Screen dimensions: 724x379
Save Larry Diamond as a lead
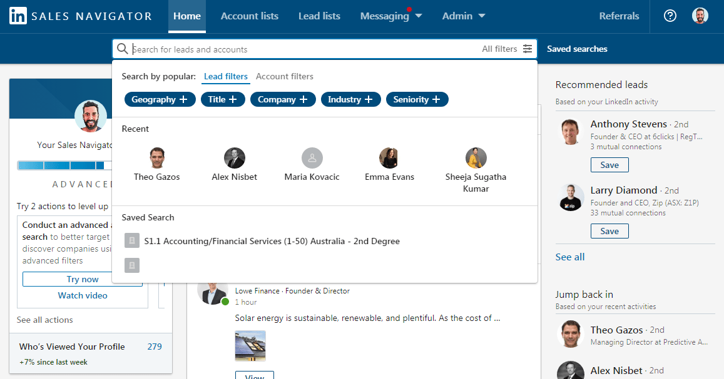(609, 231)
